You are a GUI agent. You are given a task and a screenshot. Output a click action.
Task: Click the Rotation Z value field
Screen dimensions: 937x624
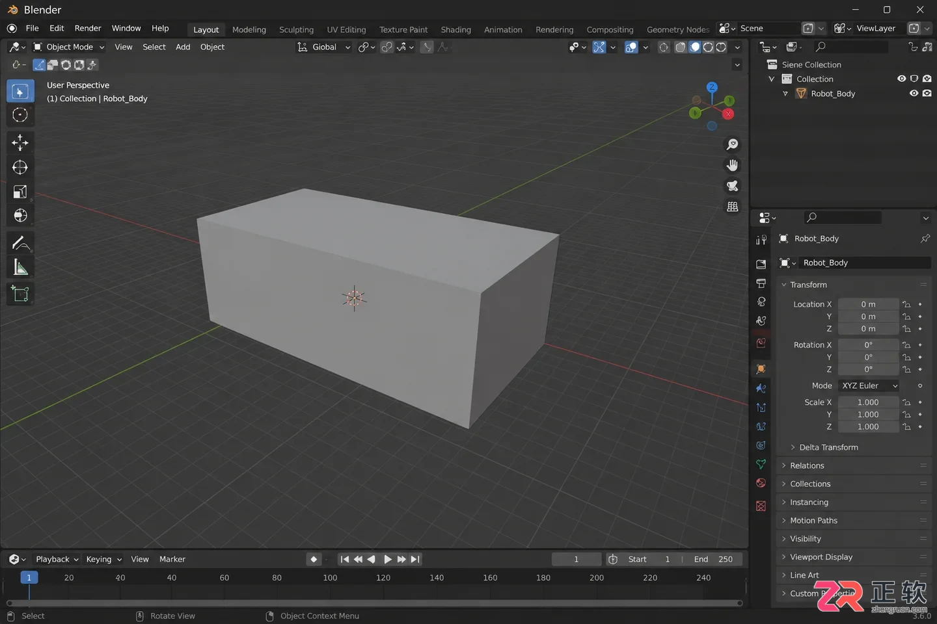coord(868,369)
